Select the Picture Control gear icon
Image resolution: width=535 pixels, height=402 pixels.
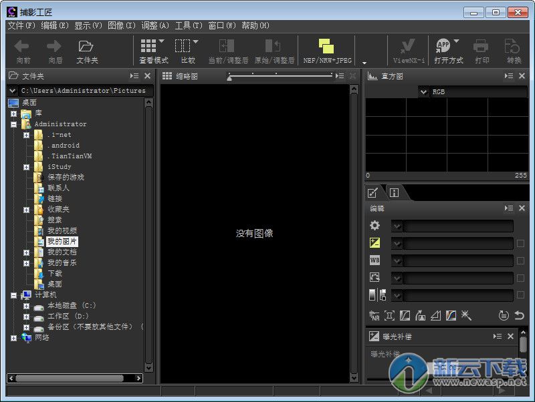point(374,226)
